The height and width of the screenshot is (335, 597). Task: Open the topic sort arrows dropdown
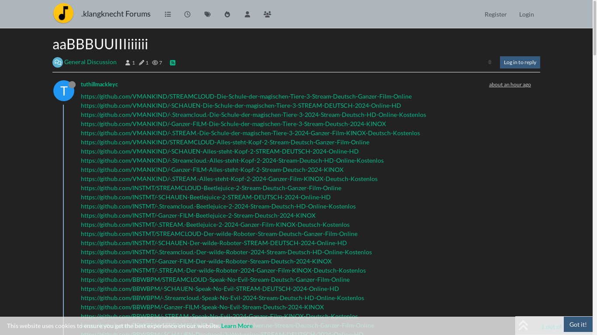[x=490, y=62]
